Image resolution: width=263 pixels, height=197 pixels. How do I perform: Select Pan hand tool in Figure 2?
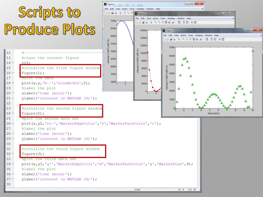coord(163,22)
